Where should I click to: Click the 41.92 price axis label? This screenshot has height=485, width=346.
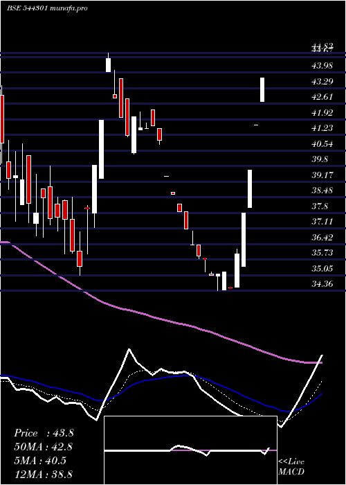[322, 113]
